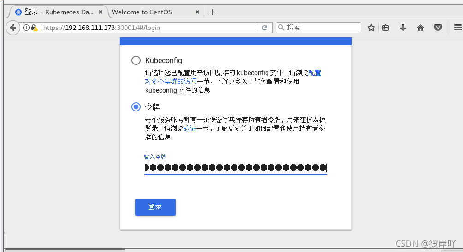The image size is (463, 252).
Task: Show insecure connection padlock warning
Action: tap(34, 28)
